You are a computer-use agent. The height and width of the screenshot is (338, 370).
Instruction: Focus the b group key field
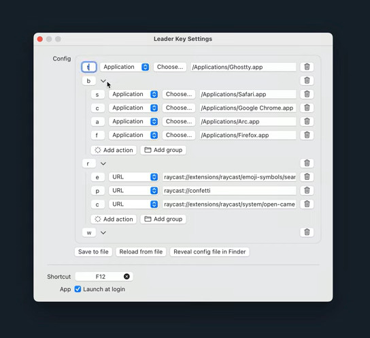(88, 81)
